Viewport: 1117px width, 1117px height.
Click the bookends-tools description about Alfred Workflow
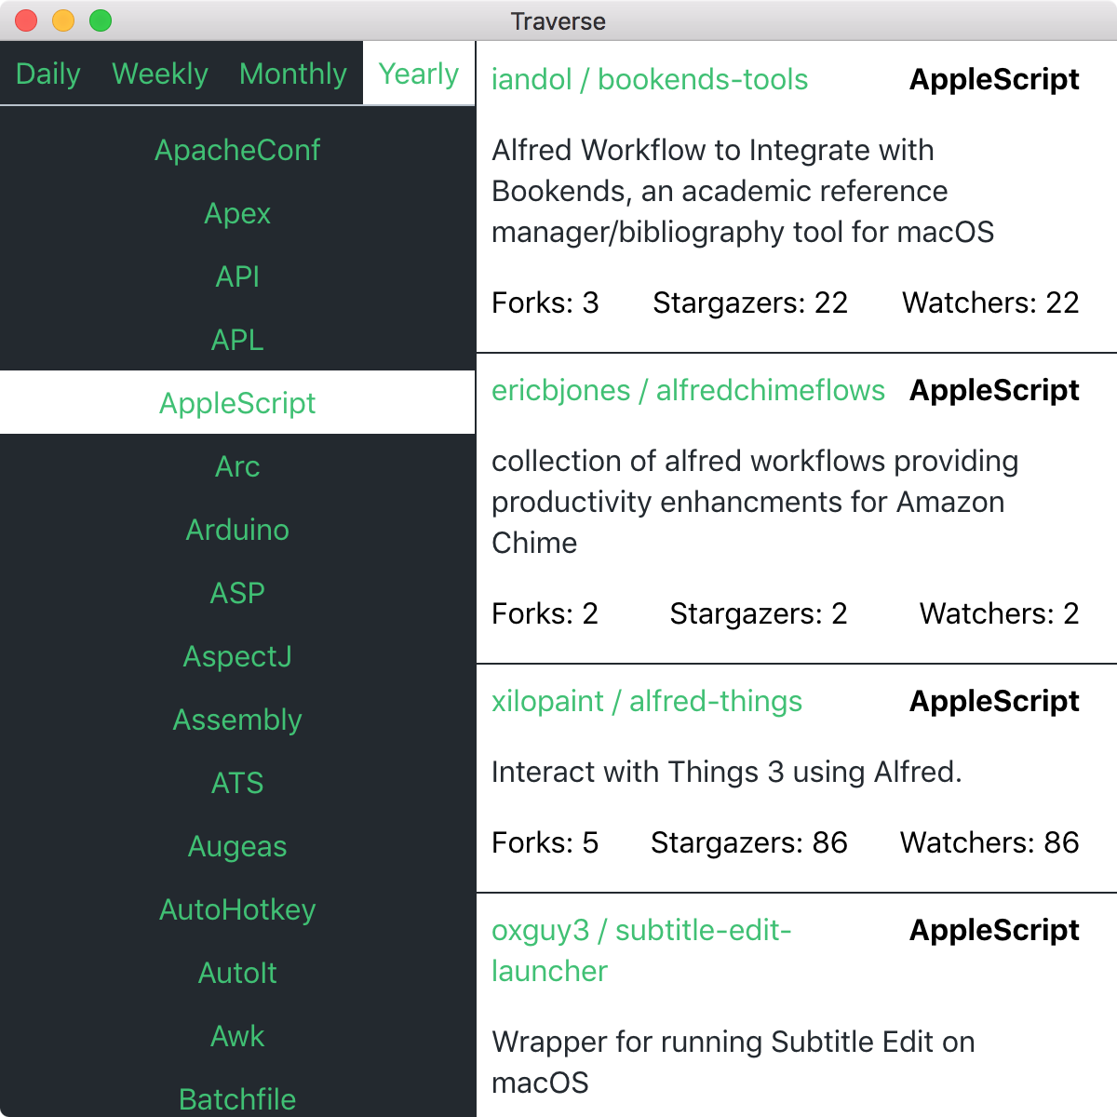[x=743, y=191]
